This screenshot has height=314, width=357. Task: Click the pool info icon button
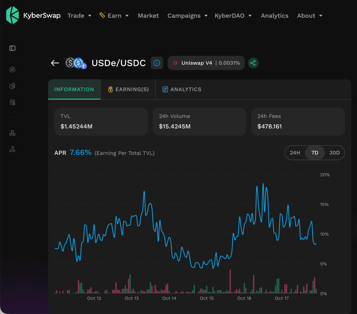(x=157, y=63)
